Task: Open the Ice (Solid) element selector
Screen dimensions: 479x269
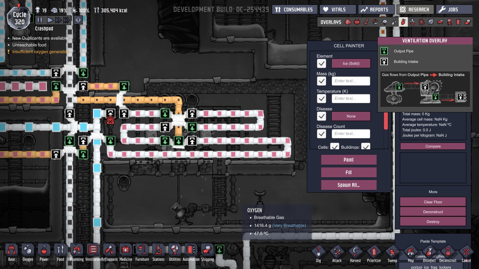Action: [351, 63]
